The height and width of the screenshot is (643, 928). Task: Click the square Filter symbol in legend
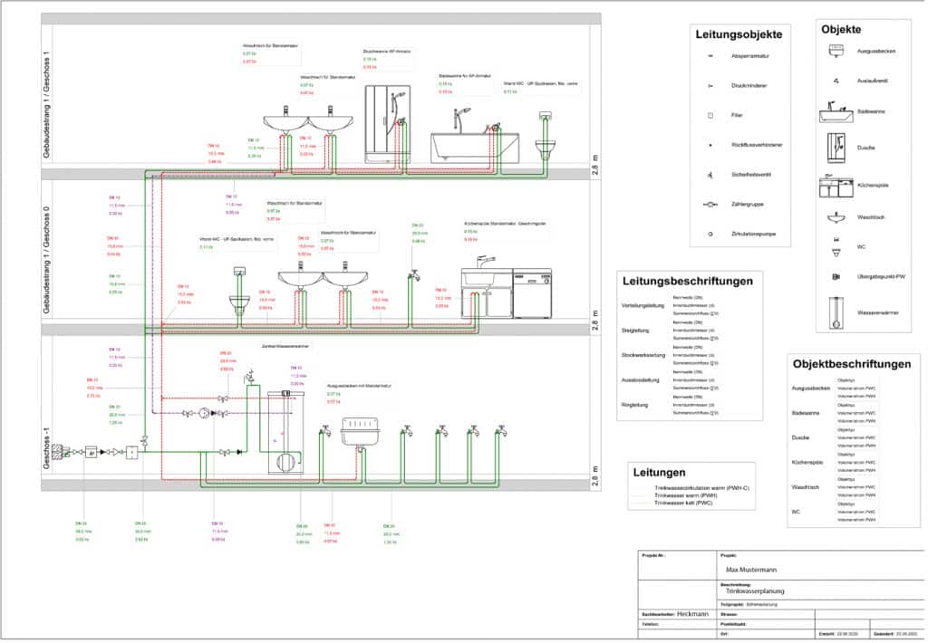coord(710,115)
